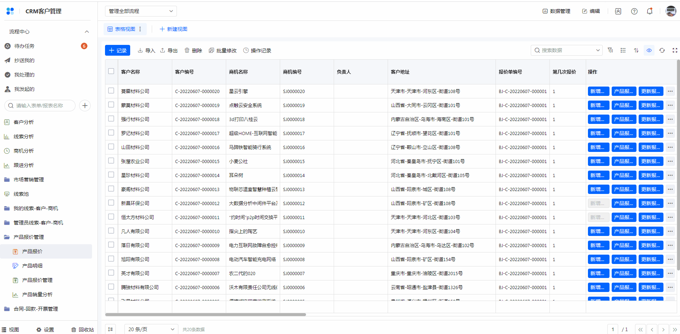Open more options for 表格视图 tab

point(140,29)
